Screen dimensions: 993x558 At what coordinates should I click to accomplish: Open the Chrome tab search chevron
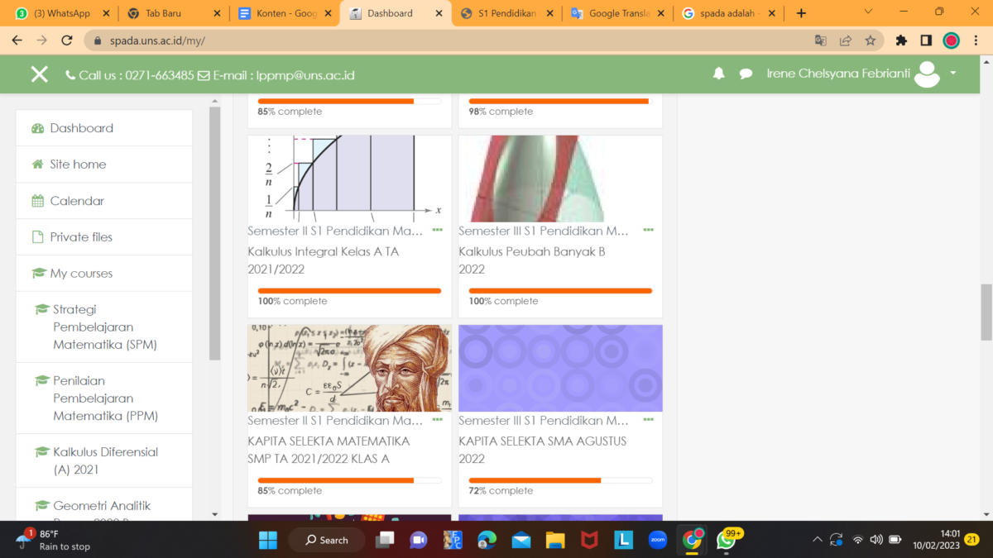tap(867, 13)
